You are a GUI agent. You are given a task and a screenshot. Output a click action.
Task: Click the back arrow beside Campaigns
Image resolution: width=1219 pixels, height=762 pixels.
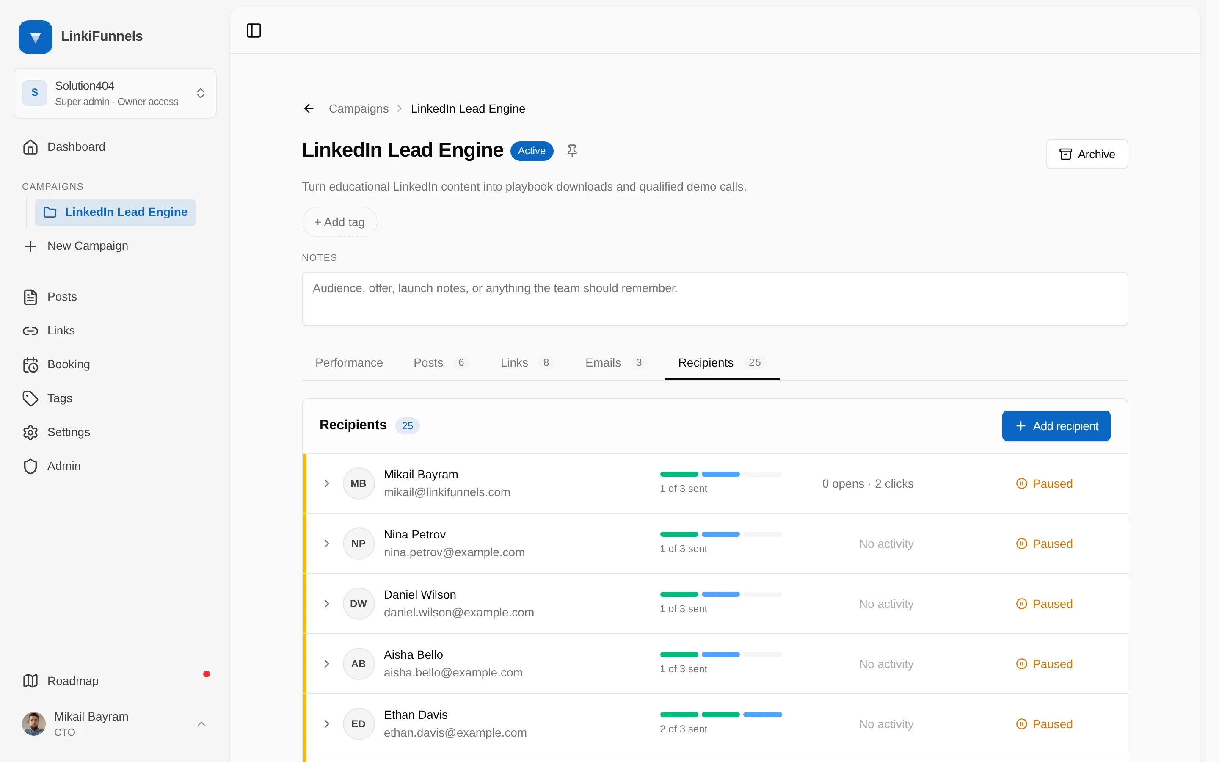(309, 108)
